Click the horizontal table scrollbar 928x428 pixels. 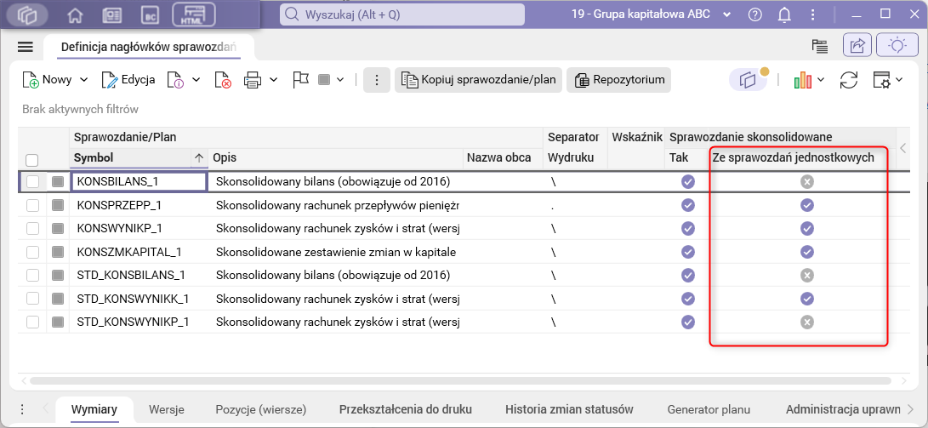point(458,380)
